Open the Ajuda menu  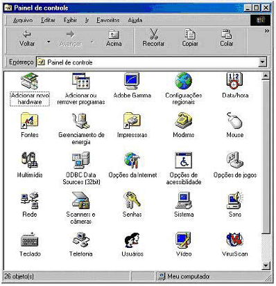pyautogui.click(x=135, y=20)
